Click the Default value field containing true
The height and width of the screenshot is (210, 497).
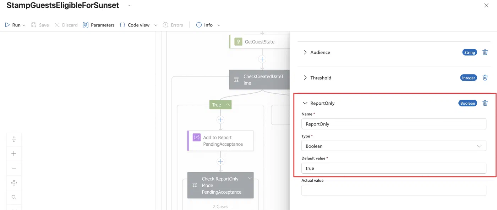click(394, 168)
